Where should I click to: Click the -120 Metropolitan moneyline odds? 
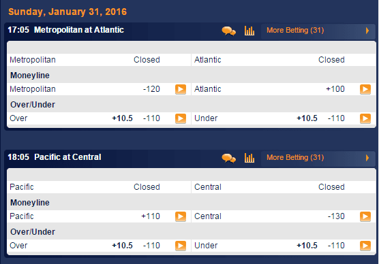pos(151,89)
